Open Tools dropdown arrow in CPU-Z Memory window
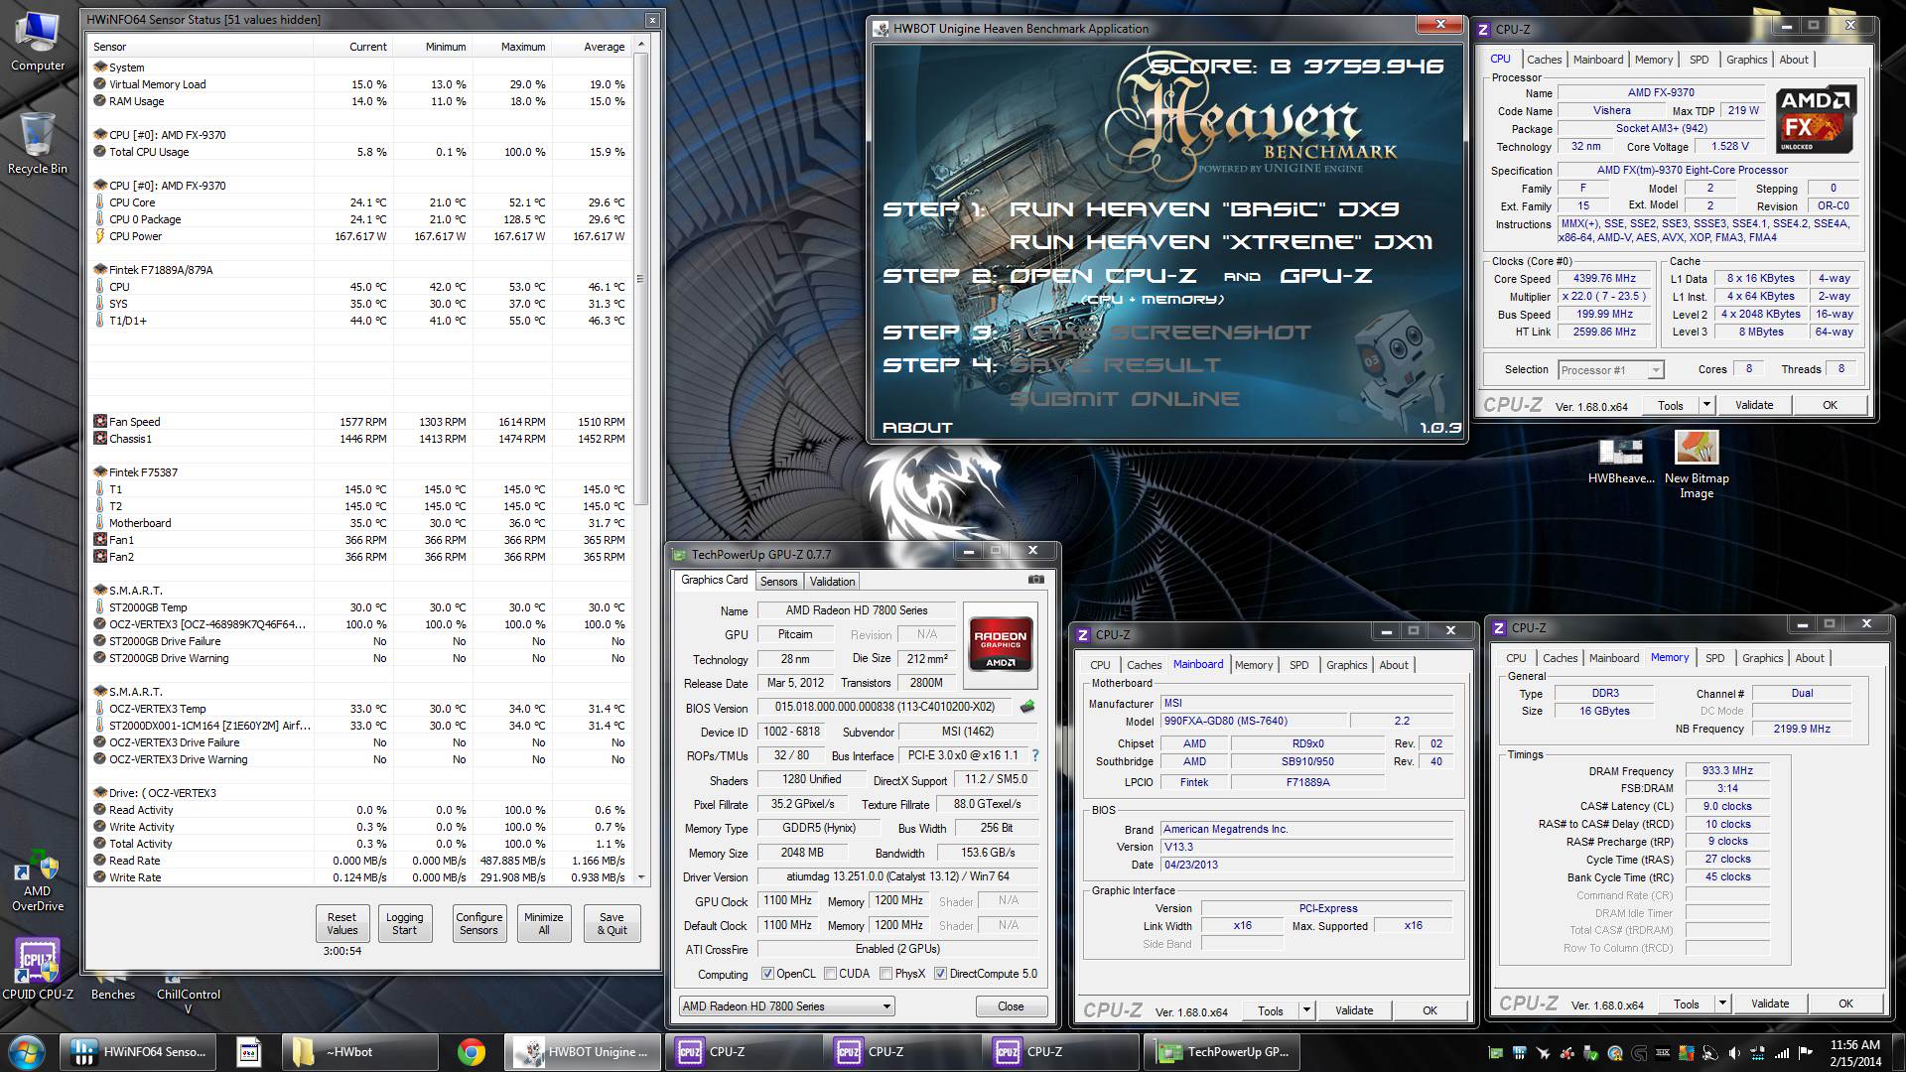This screenshot has width=1906, height=1072. click(1722, 1004)
